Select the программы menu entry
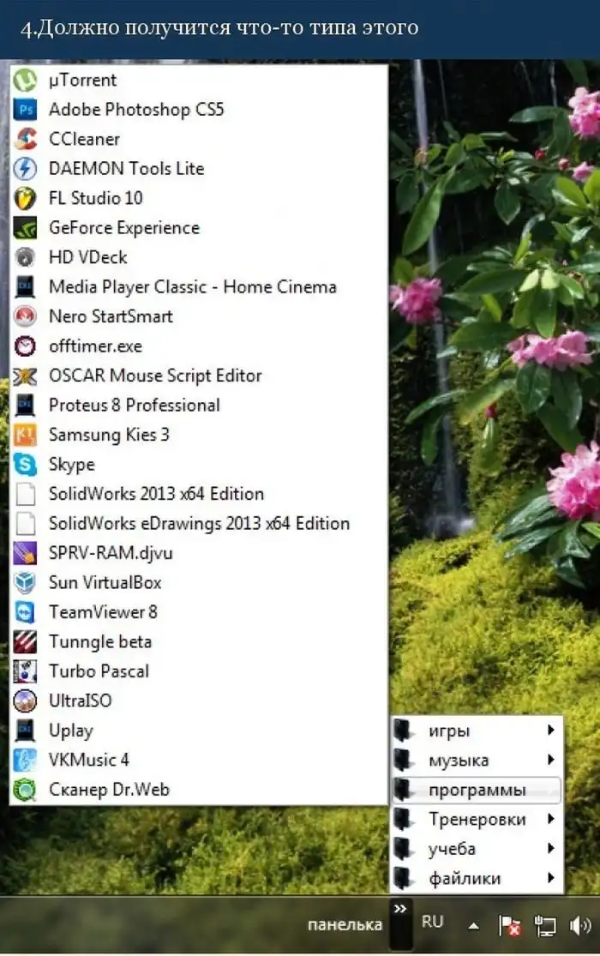The height and width of the screenshot is (956, 600). (x=477, y=790)
